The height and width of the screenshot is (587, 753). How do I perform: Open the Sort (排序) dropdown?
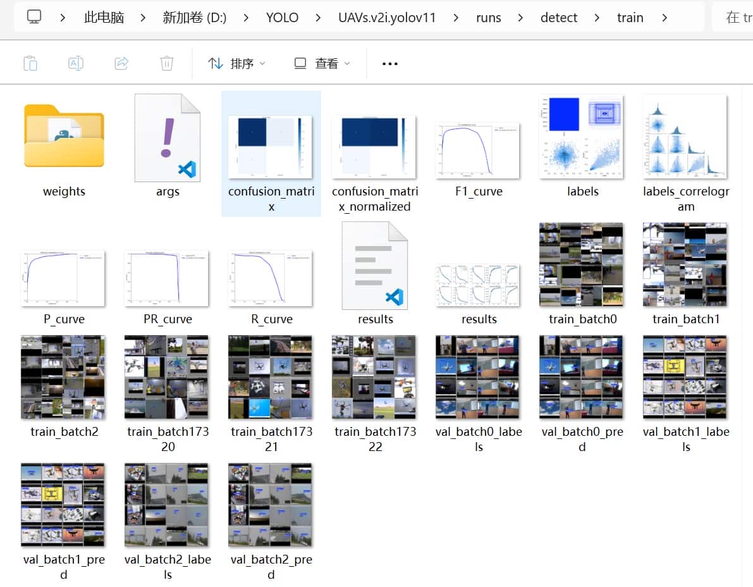pyautogui.click(x=237, y=63)
